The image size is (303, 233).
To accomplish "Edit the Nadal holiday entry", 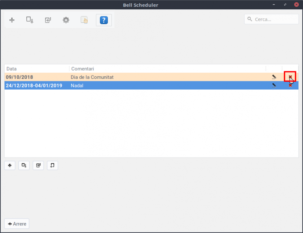I will coord(274,86).
